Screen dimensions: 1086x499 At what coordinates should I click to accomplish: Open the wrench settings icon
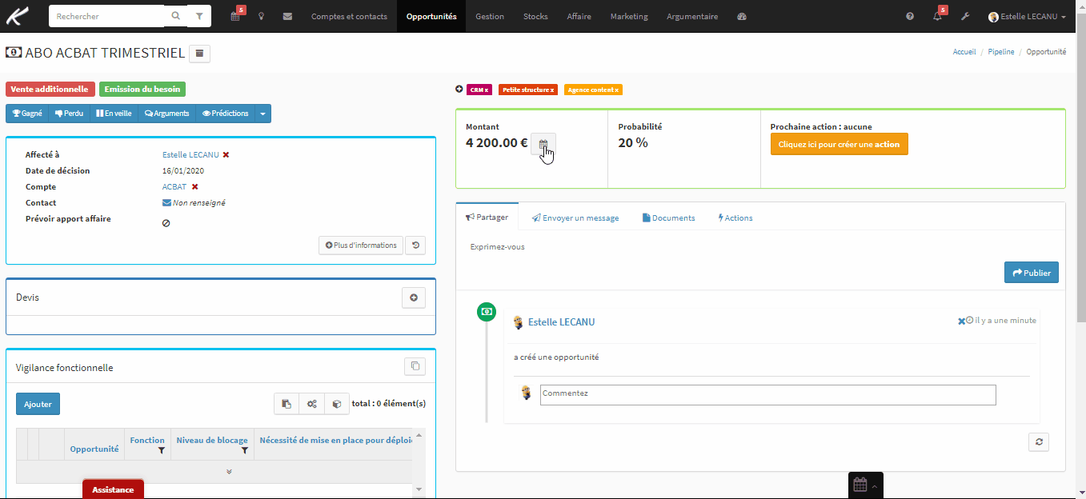964,16
